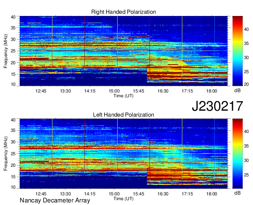Image resolution: width=253 pixels, height=205 pixels.
Task: Select the 15:45 time tick of the Right Handed plot
Action: pyautogui.click(x=139, y=91)
